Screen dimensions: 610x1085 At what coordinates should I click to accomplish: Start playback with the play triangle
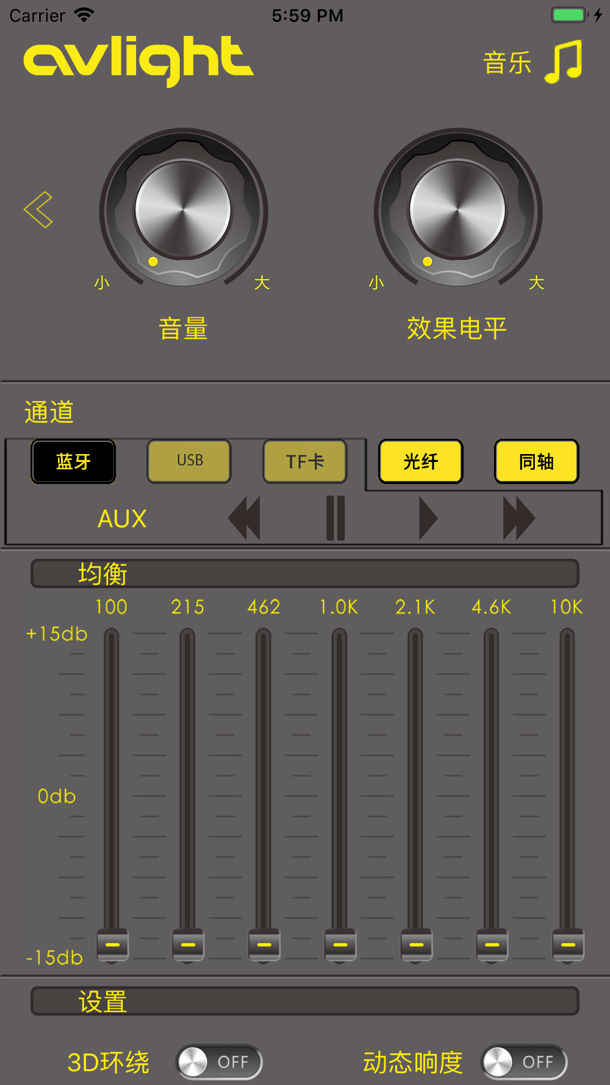tap(428, 518)
